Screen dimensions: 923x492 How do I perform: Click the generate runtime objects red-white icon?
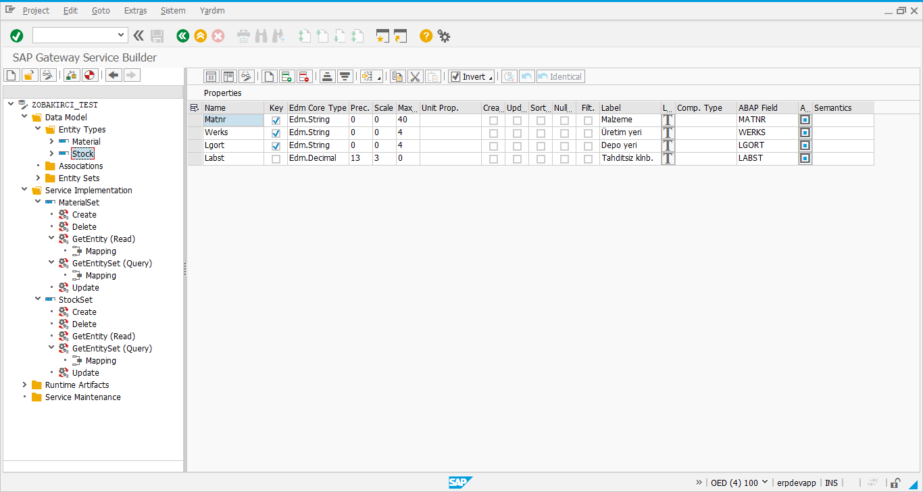click(x=90, y=75)
